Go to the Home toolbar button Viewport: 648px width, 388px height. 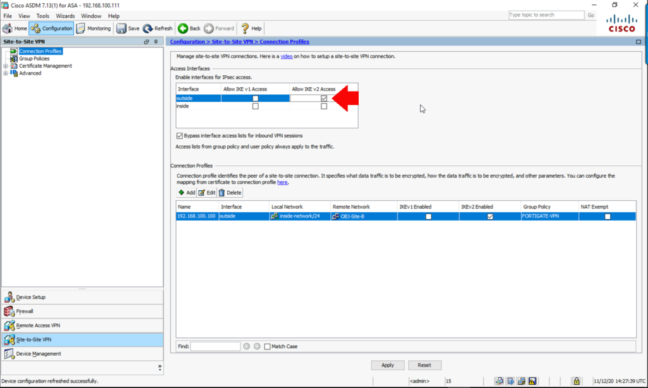click(15, 28)
